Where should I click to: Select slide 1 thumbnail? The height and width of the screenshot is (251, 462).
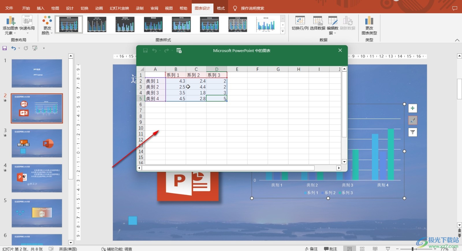(x=37, y=73)
